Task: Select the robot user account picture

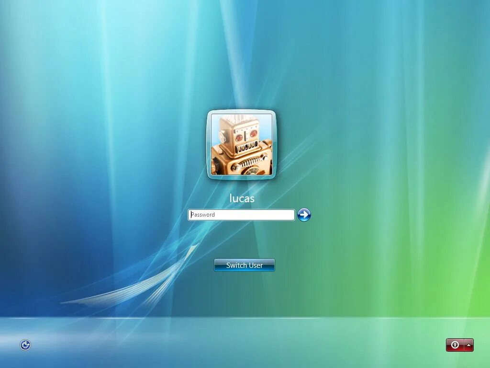Action: pos(242,145)
